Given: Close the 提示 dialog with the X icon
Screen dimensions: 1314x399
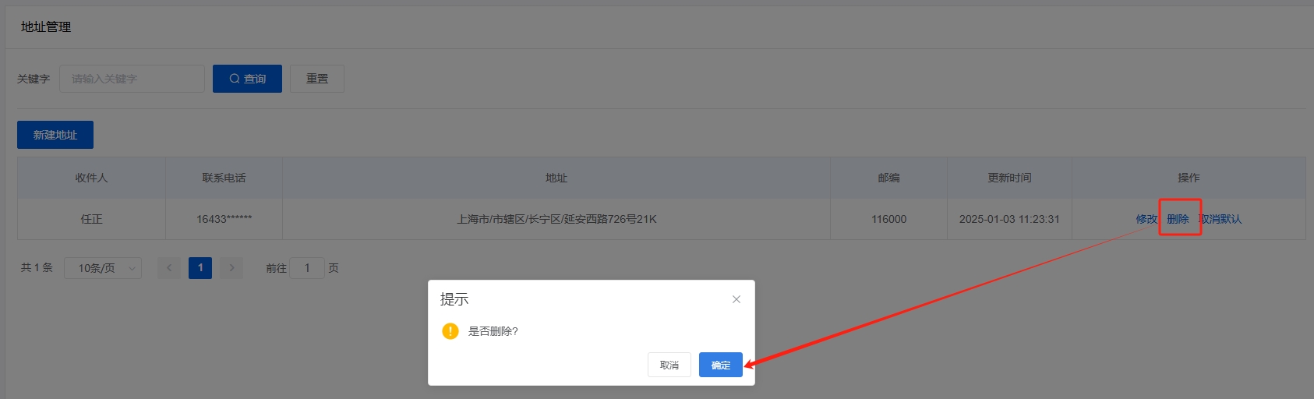Looking at the screenshot, I should click(736, 299).
